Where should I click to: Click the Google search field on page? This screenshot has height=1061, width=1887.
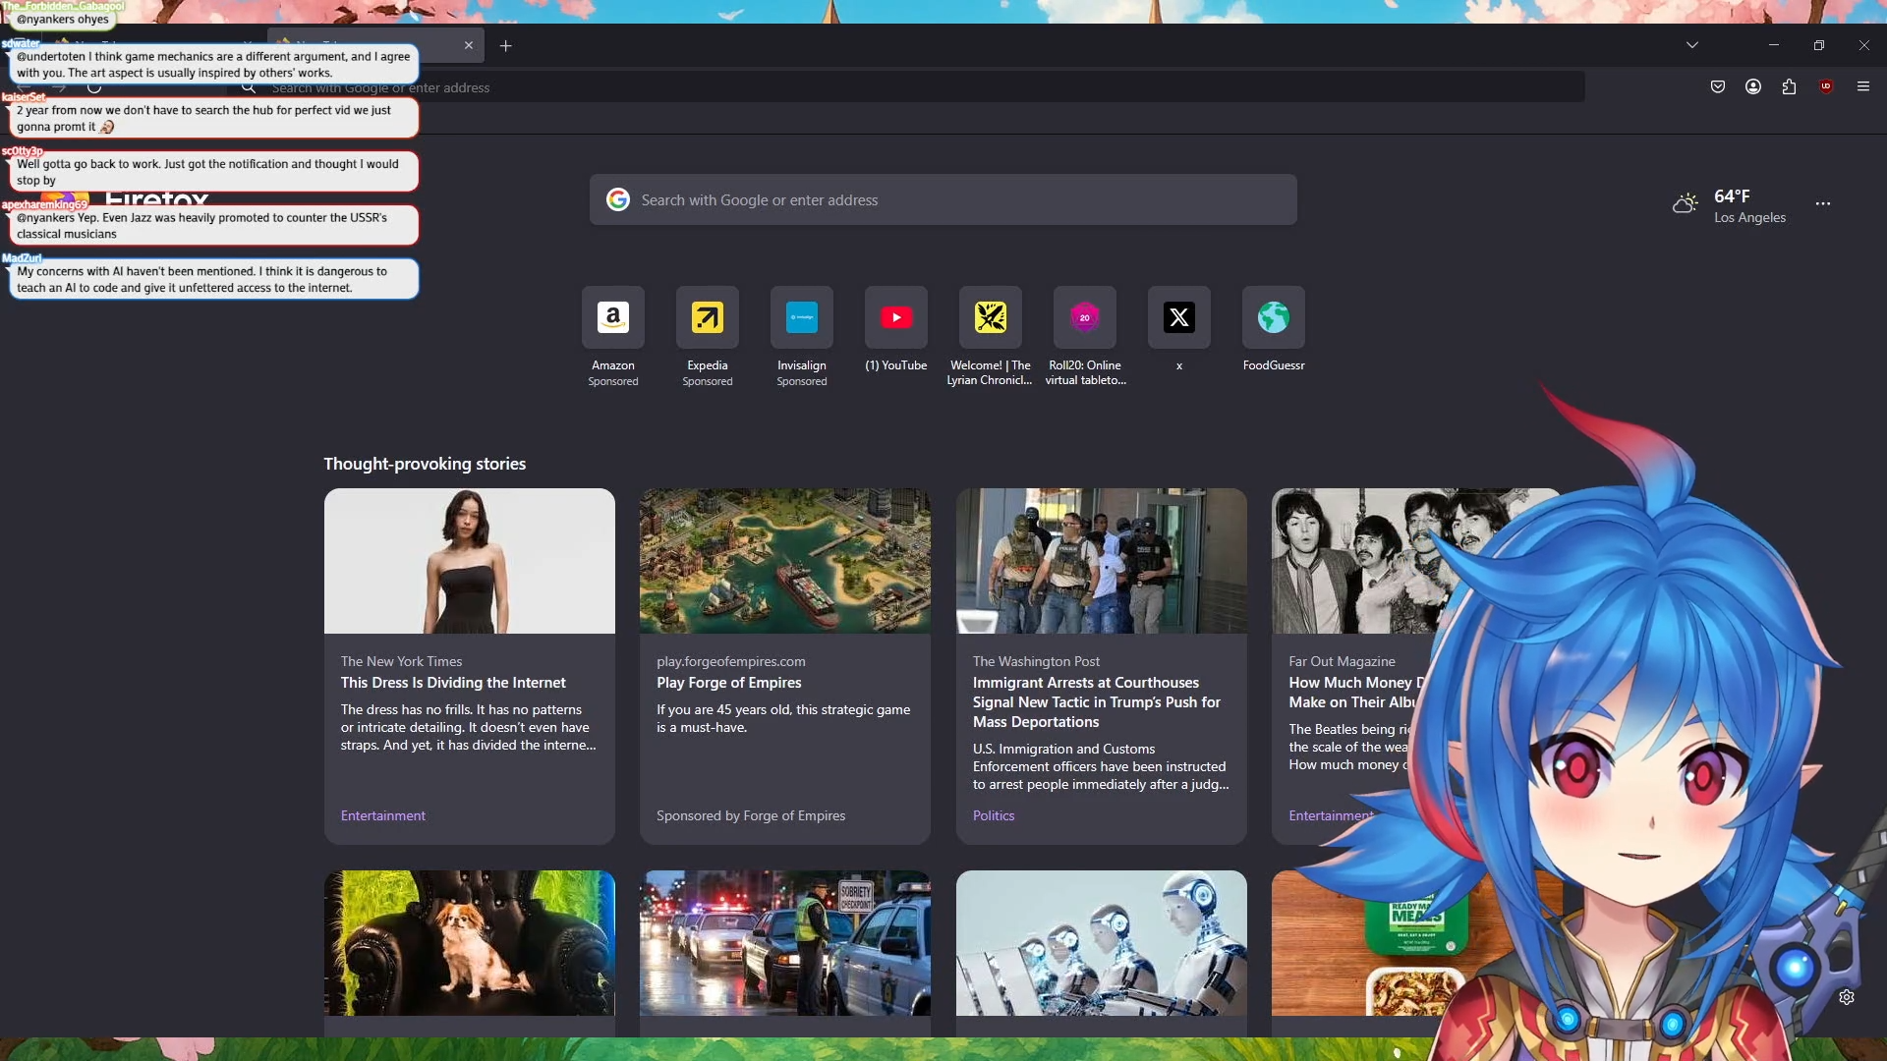click(943, 199)
